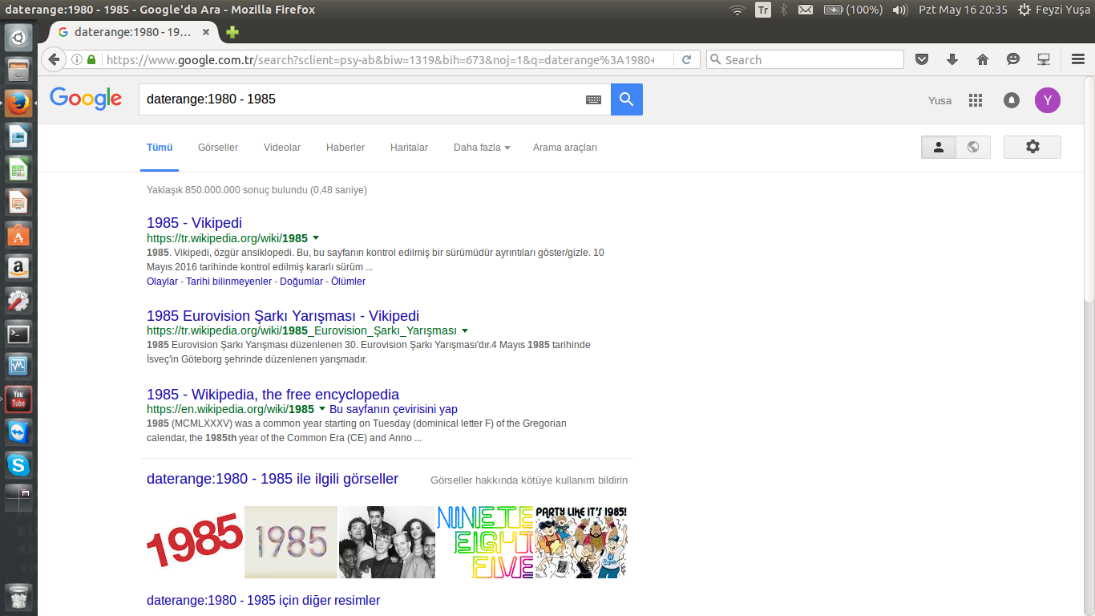This screenshot has width=1095, height=616.
Task: Expand arrow beside the Eurovision result URL
Action: [465, 330]
